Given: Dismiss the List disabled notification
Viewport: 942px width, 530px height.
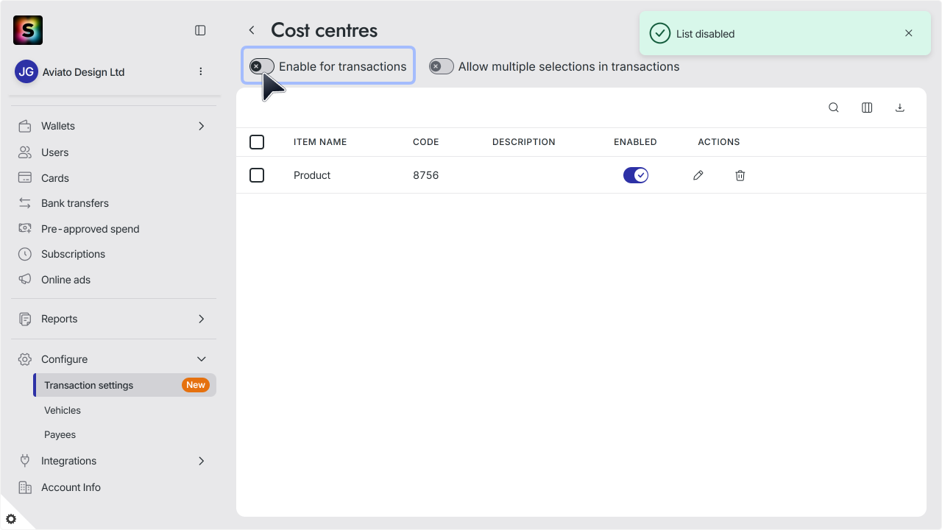Looking at the screenshot, I should pos(909,33).
